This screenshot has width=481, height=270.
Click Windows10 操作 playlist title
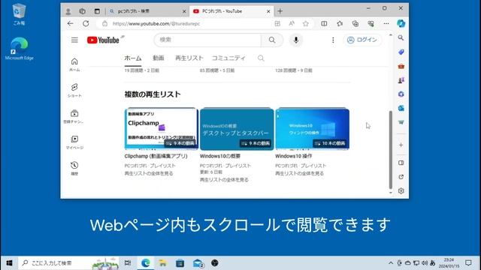[x=294, y=156]
